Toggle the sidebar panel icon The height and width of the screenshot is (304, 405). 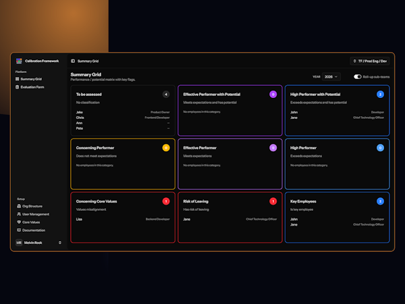click(73, 61)
